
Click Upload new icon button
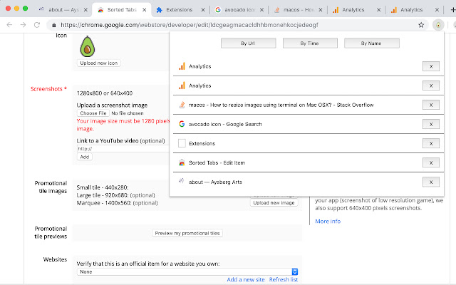click(x=99, y=63)
